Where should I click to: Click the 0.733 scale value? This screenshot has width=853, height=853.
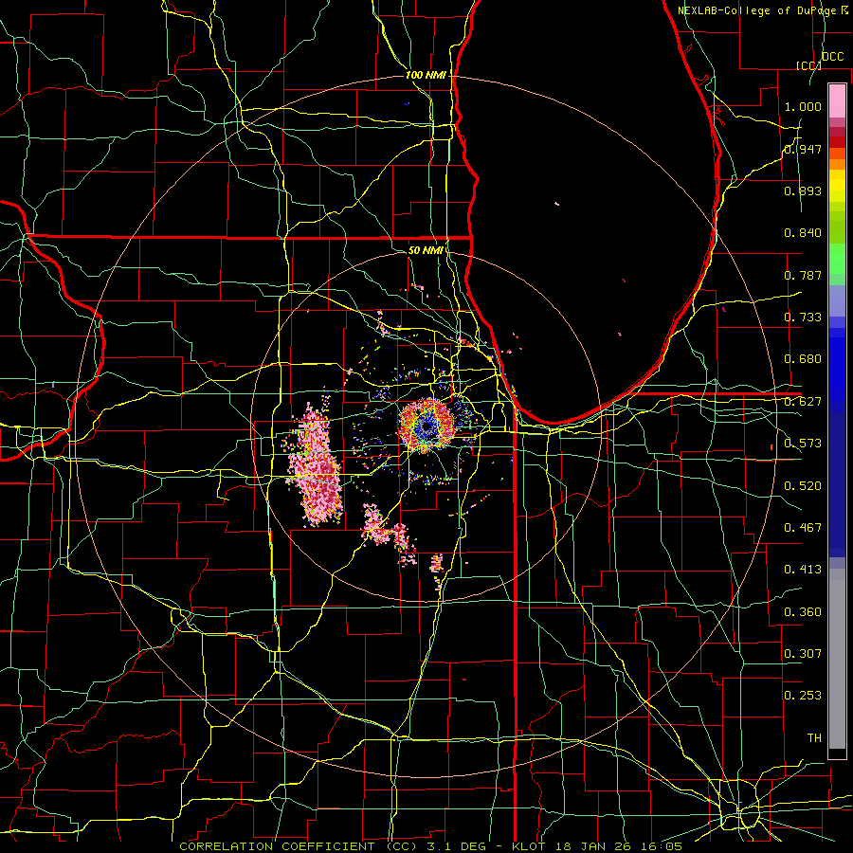click(x=803, y=318)
